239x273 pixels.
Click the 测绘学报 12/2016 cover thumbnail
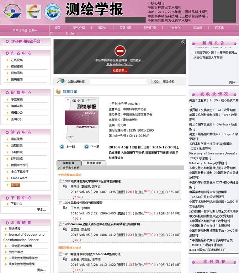pyautogui.click(x=82, y=120)
